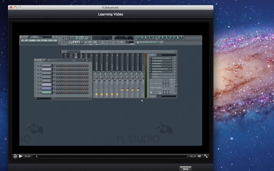Click the FL Studio transport play button
This screenshot has height=171, width=274.
coord(74,42)
